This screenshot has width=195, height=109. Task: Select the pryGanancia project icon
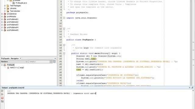[5, 14]
